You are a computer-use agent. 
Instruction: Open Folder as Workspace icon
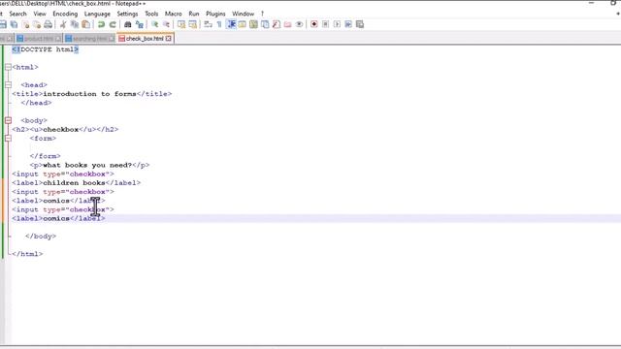click(x=288, y=24)
